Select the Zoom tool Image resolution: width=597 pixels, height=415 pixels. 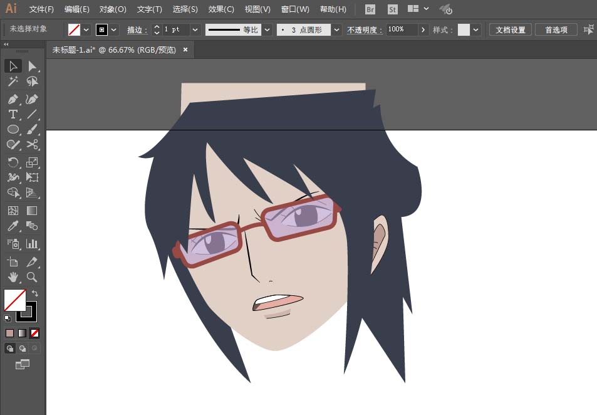[x=32, y=277]
